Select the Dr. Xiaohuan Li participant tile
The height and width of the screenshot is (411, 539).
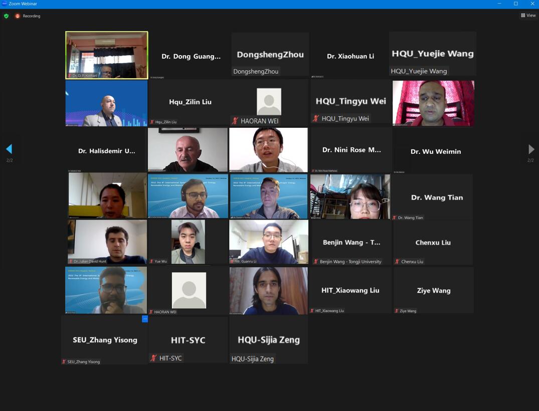pos(350,55)
